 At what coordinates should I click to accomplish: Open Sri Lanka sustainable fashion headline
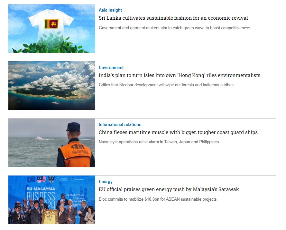tap(173, 18)
